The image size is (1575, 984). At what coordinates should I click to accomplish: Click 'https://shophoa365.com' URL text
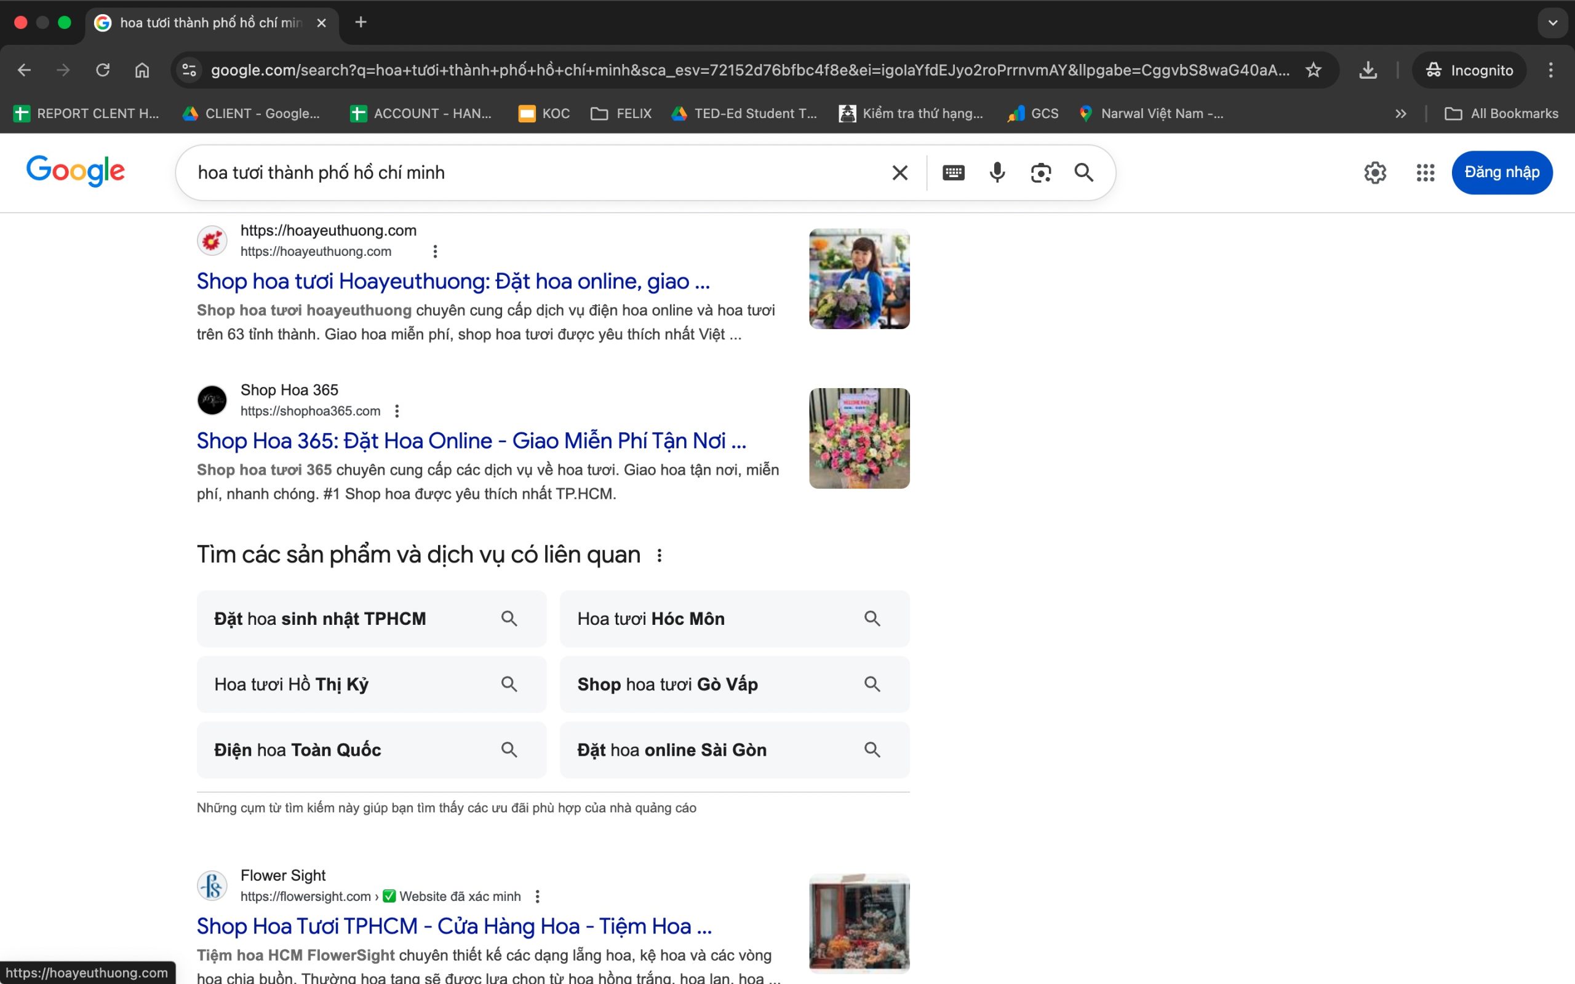click(311, 411)
